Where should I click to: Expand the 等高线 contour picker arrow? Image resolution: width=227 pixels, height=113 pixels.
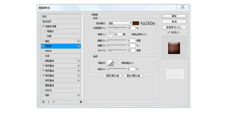[114, 63]
